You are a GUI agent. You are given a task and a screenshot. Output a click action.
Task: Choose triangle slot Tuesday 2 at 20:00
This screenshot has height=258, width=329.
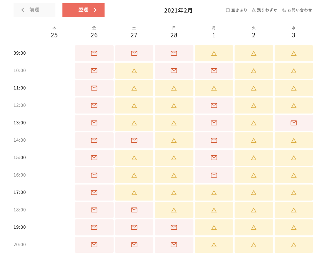pos(254,245)
